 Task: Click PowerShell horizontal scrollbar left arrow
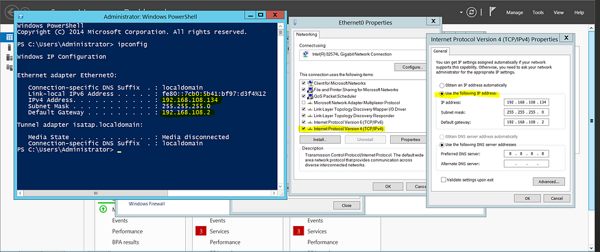point(21,194)
